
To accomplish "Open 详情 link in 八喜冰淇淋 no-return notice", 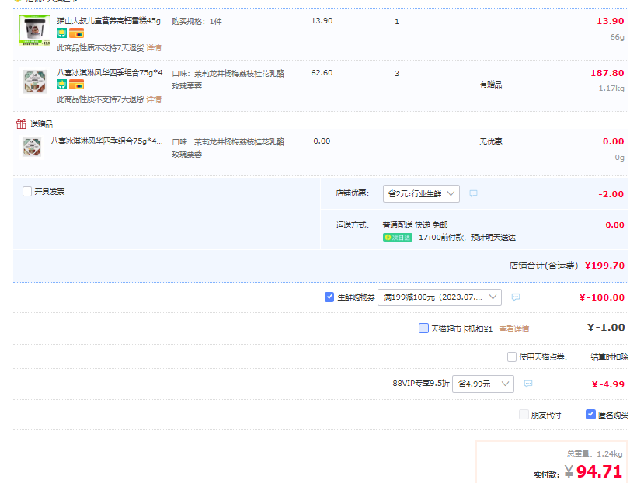I will (x=154, y=99).
